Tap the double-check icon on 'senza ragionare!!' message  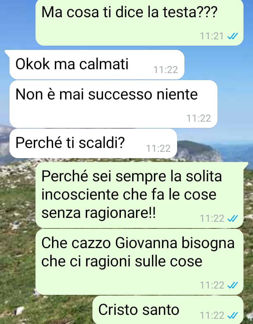233,219
